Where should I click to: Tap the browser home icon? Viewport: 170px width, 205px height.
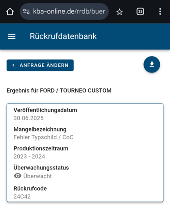point(10,11)
